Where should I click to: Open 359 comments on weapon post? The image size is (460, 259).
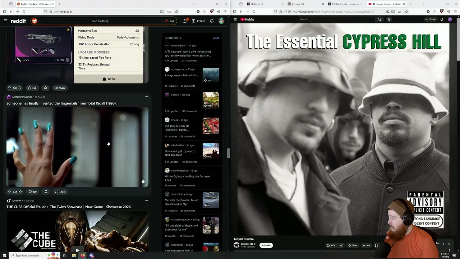pyautogui.click(x=32, y=88)
